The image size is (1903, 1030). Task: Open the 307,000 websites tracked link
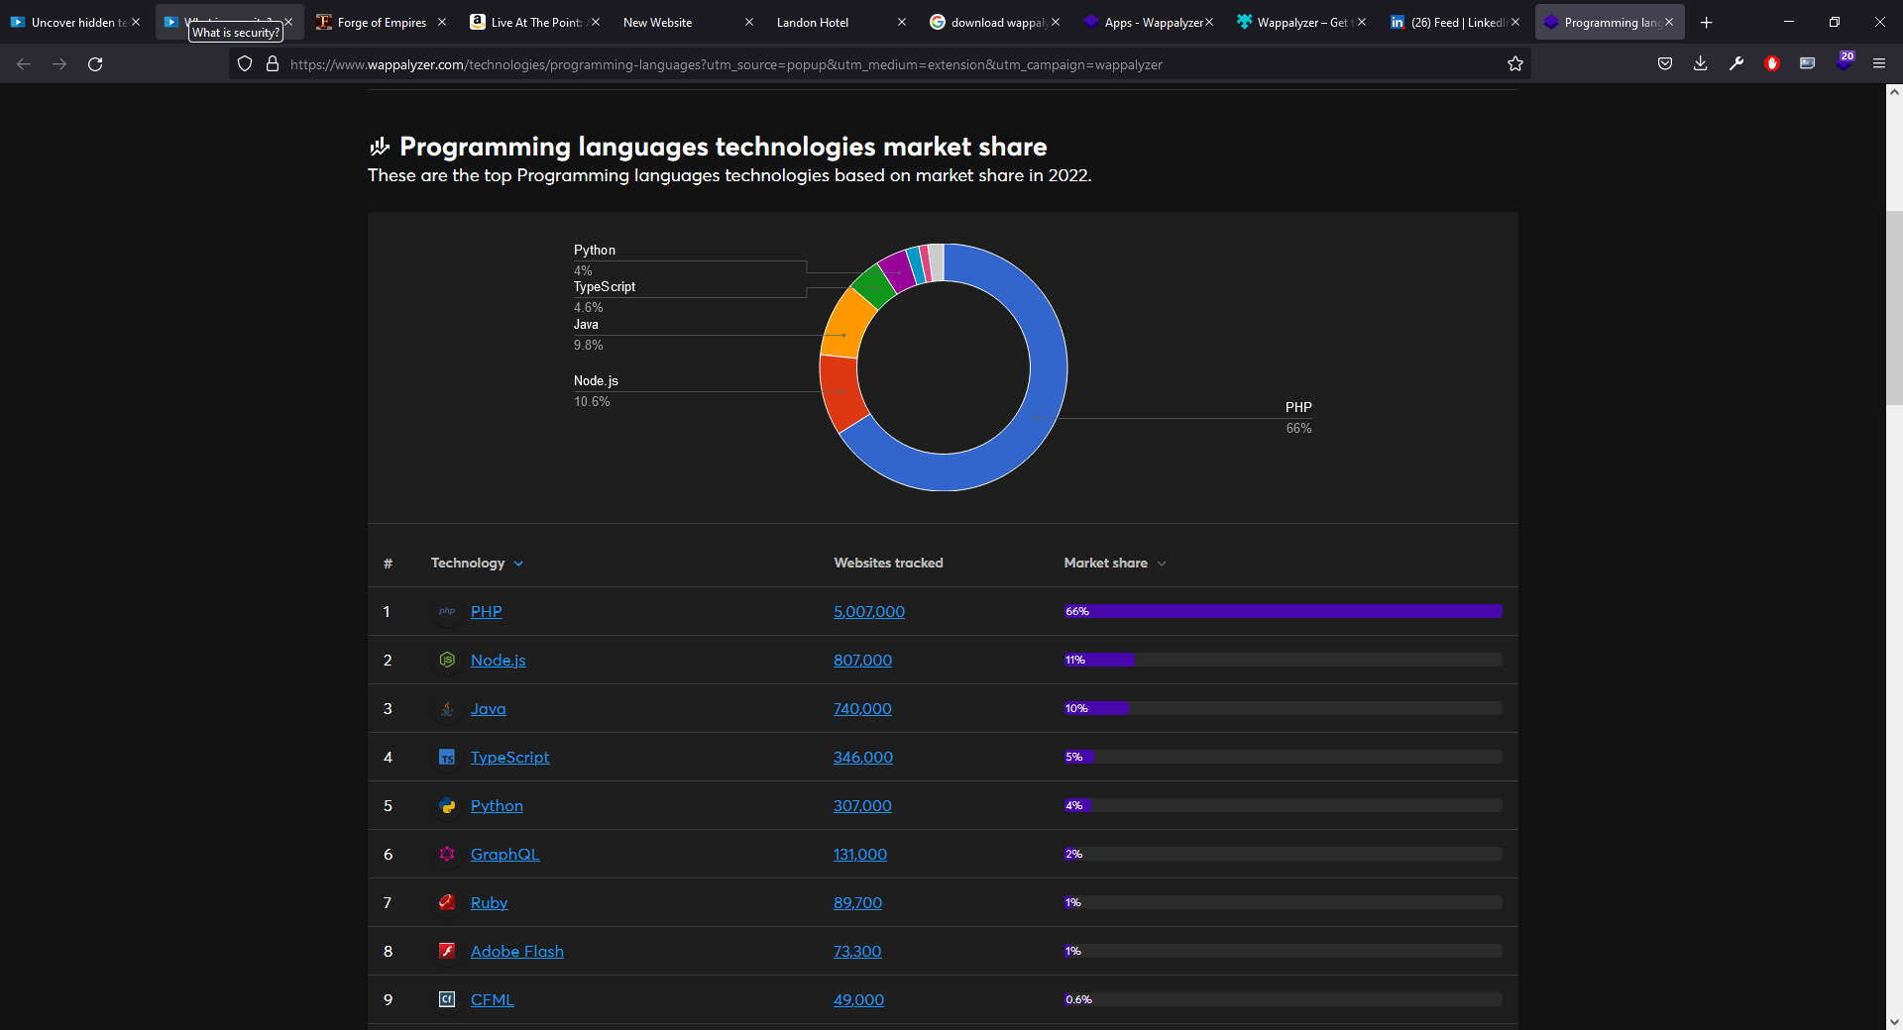[x=862, y=805]
